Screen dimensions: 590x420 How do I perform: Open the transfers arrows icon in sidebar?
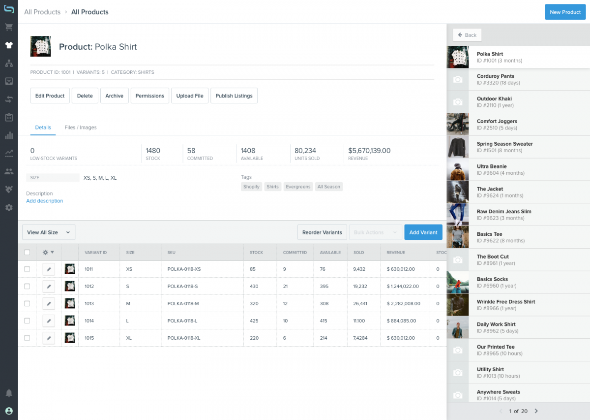click(9, 99)
